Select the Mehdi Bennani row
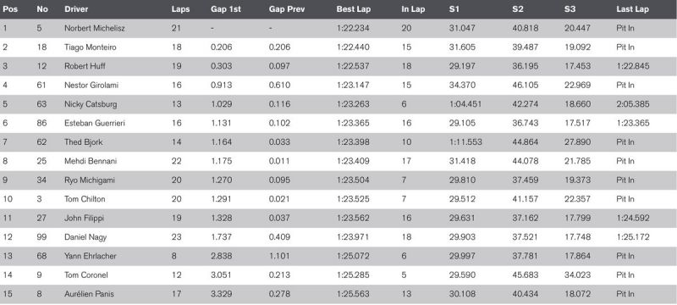This screenshot has width=677, height=305. [x=338, y=161]
